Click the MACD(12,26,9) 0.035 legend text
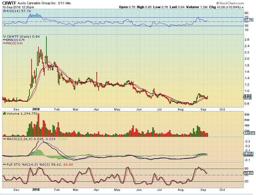This screenshot has width=256, height=195. (x=25, y=139)
